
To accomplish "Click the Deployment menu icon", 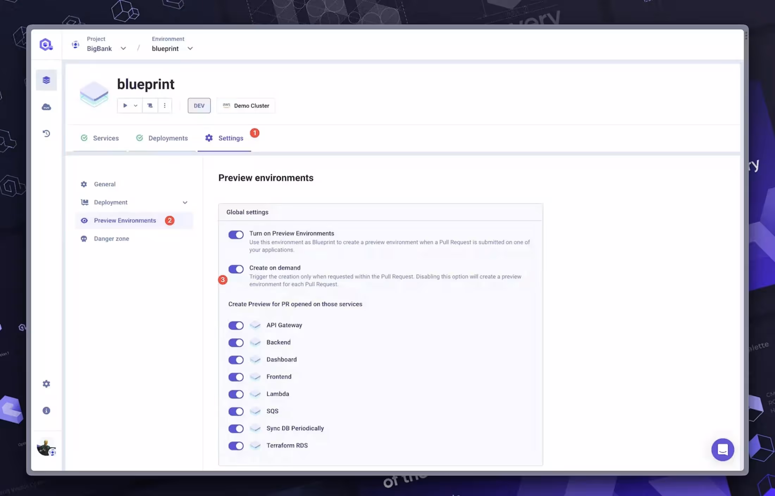I will (x=85, y=202).
